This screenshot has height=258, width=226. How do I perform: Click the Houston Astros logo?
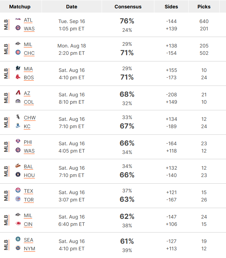pos(18,175)
